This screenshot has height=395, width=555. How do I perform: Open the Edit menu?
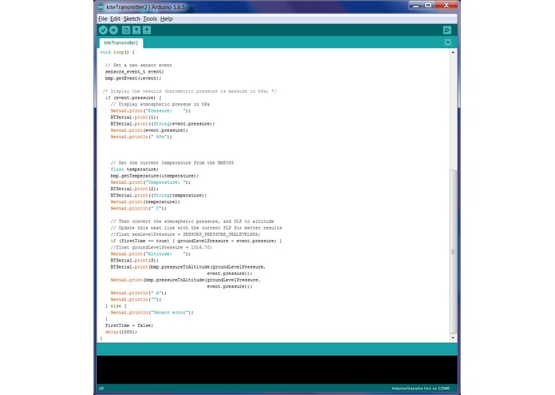point(115,18)
